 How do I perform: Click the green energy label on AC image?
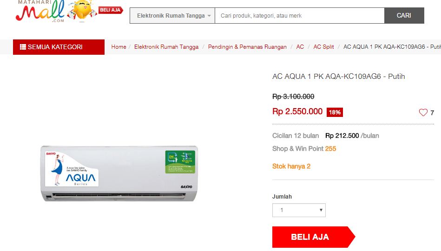[180, 162]
